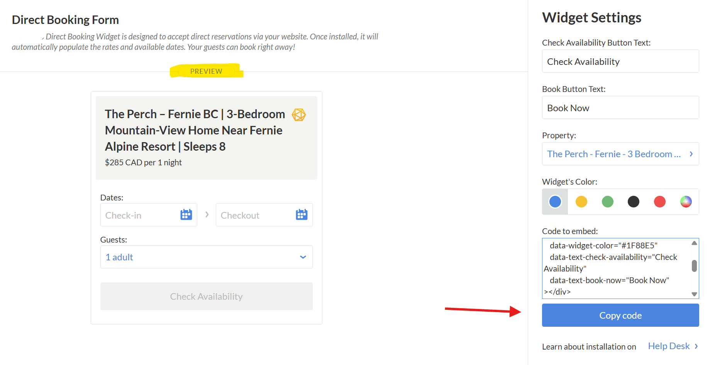The height and width of the screenshot is (365, 710).
Task: Select the red widget color
Action: (x=660, y=202)
